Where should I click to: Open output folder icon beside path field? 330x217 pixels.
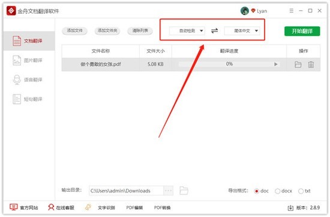[184, 191]
